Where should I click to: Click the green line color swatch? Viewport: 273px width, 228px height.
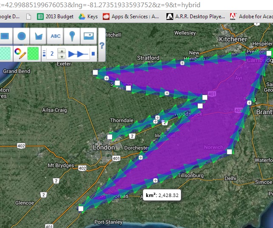click(33, 53)
